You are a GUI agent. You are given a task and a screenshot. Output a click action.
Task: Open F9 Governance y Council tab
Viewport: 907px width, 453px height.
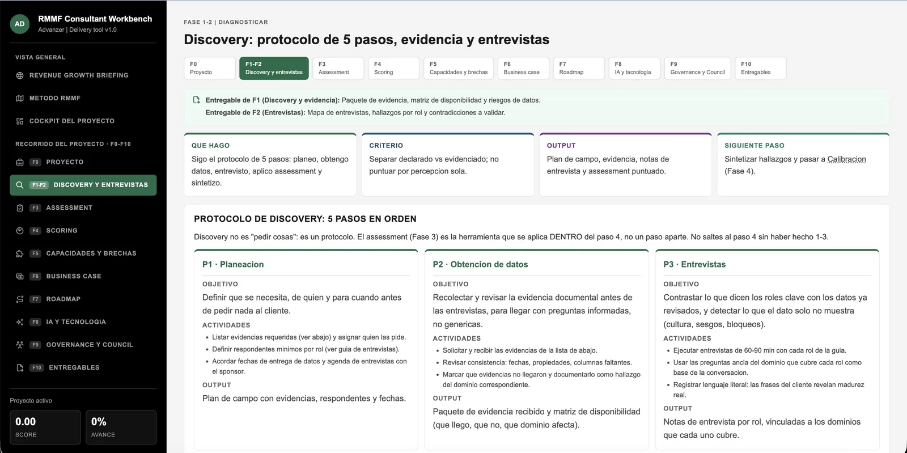697,68
